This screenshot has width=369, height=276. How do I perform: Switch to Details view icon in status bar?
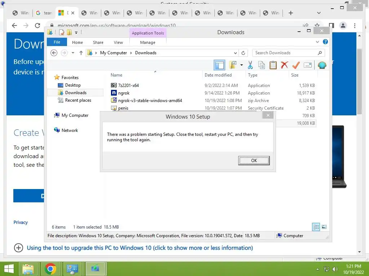316,227
